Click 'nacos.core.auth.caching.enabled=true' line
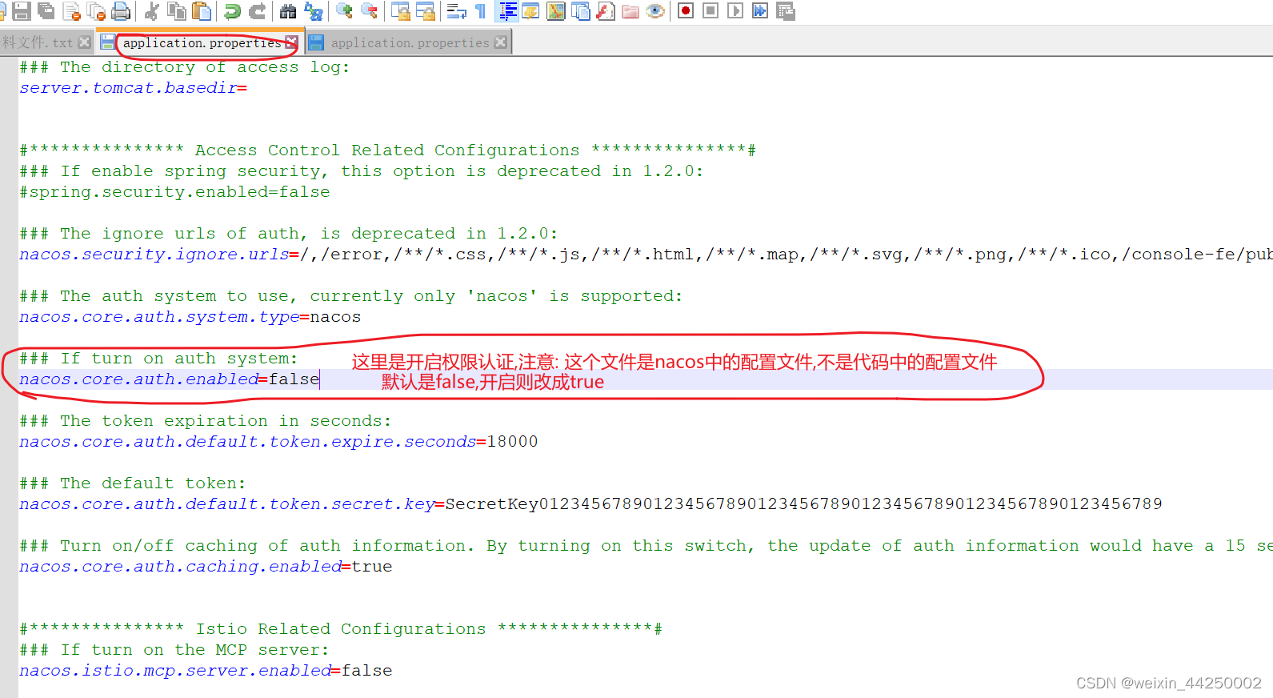 (206, 567)
